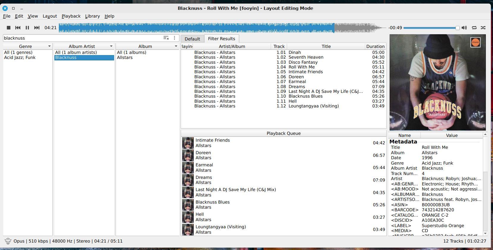Viewport: 493px width, 250px height.
Task: Switch to the Filter Results tab
Action: point(221,38)
